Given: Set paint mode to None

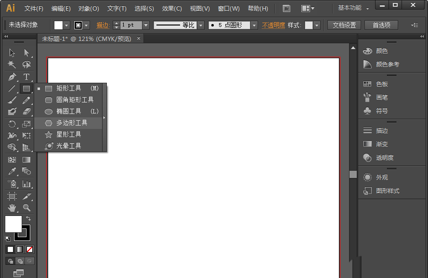Looking at the screenshot, I should [29, 249].
